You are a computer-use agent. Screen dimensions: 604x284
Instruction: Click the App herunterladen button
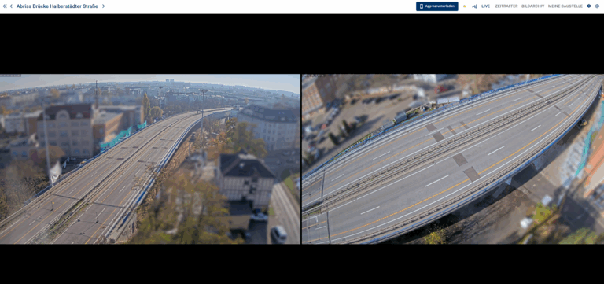436,6
